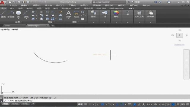
Task: Toggle grid display in status bar
Action: click(x=85, y=104)
